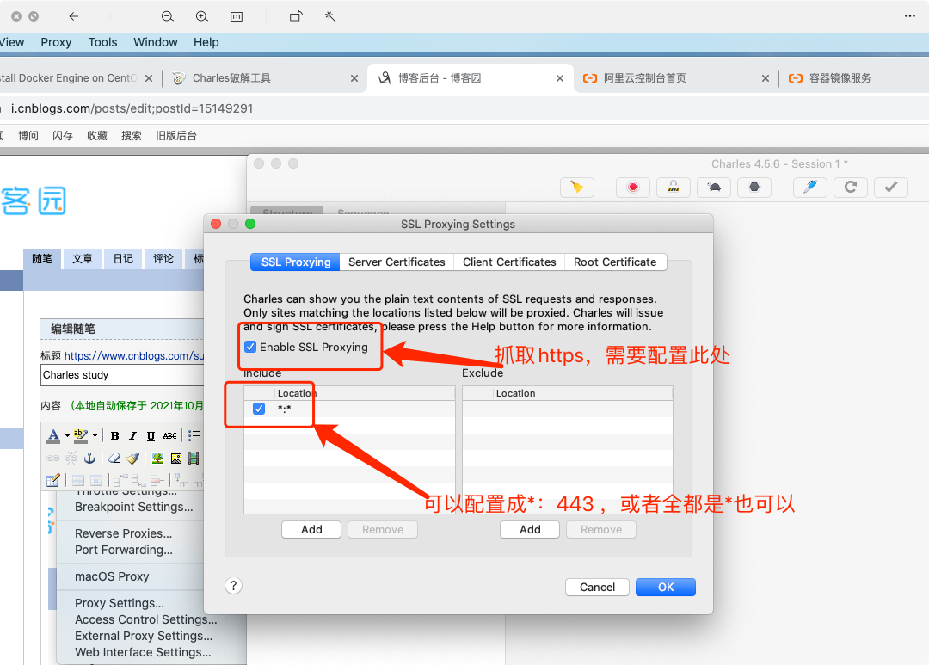
Task: Toggle the Charles red record button
Action: 633,188
